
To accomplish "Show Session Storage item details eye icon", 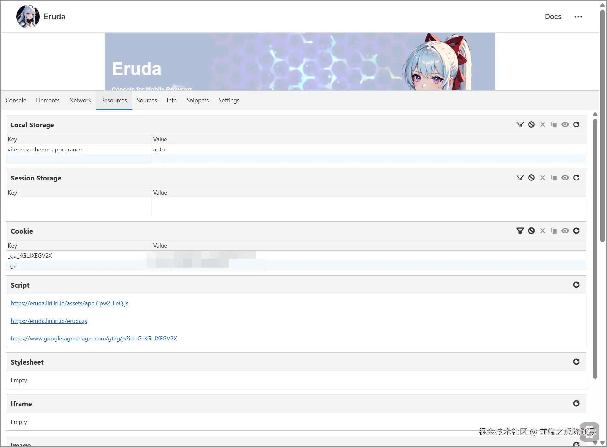I will point(565,178).
